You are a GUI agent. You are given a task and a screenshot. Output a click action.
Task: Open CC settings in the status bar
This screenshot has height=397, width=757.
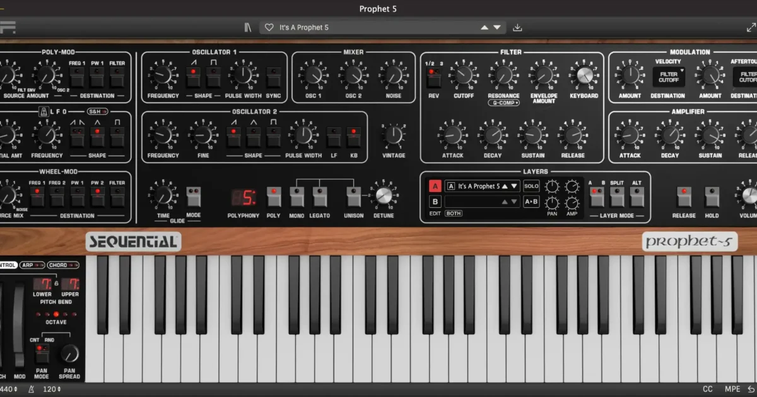(x=708, y=389)
